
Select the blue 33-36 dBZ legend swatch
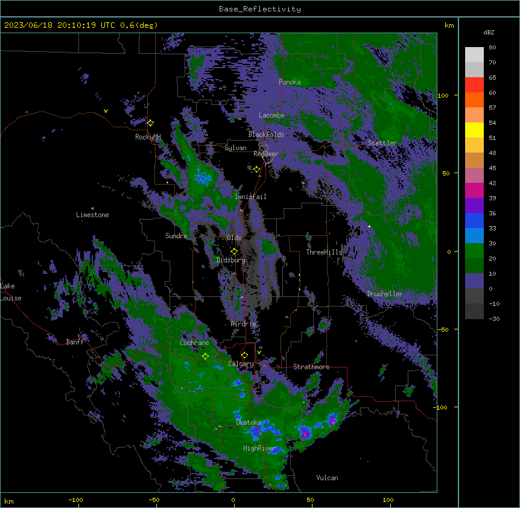474,220
